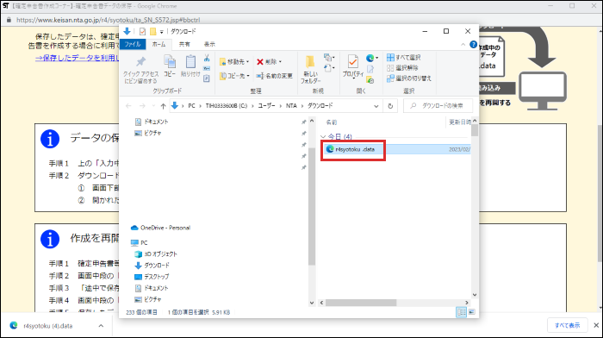Click the History icon in Open group
603x338 pixels.
[x=370, y=80]
